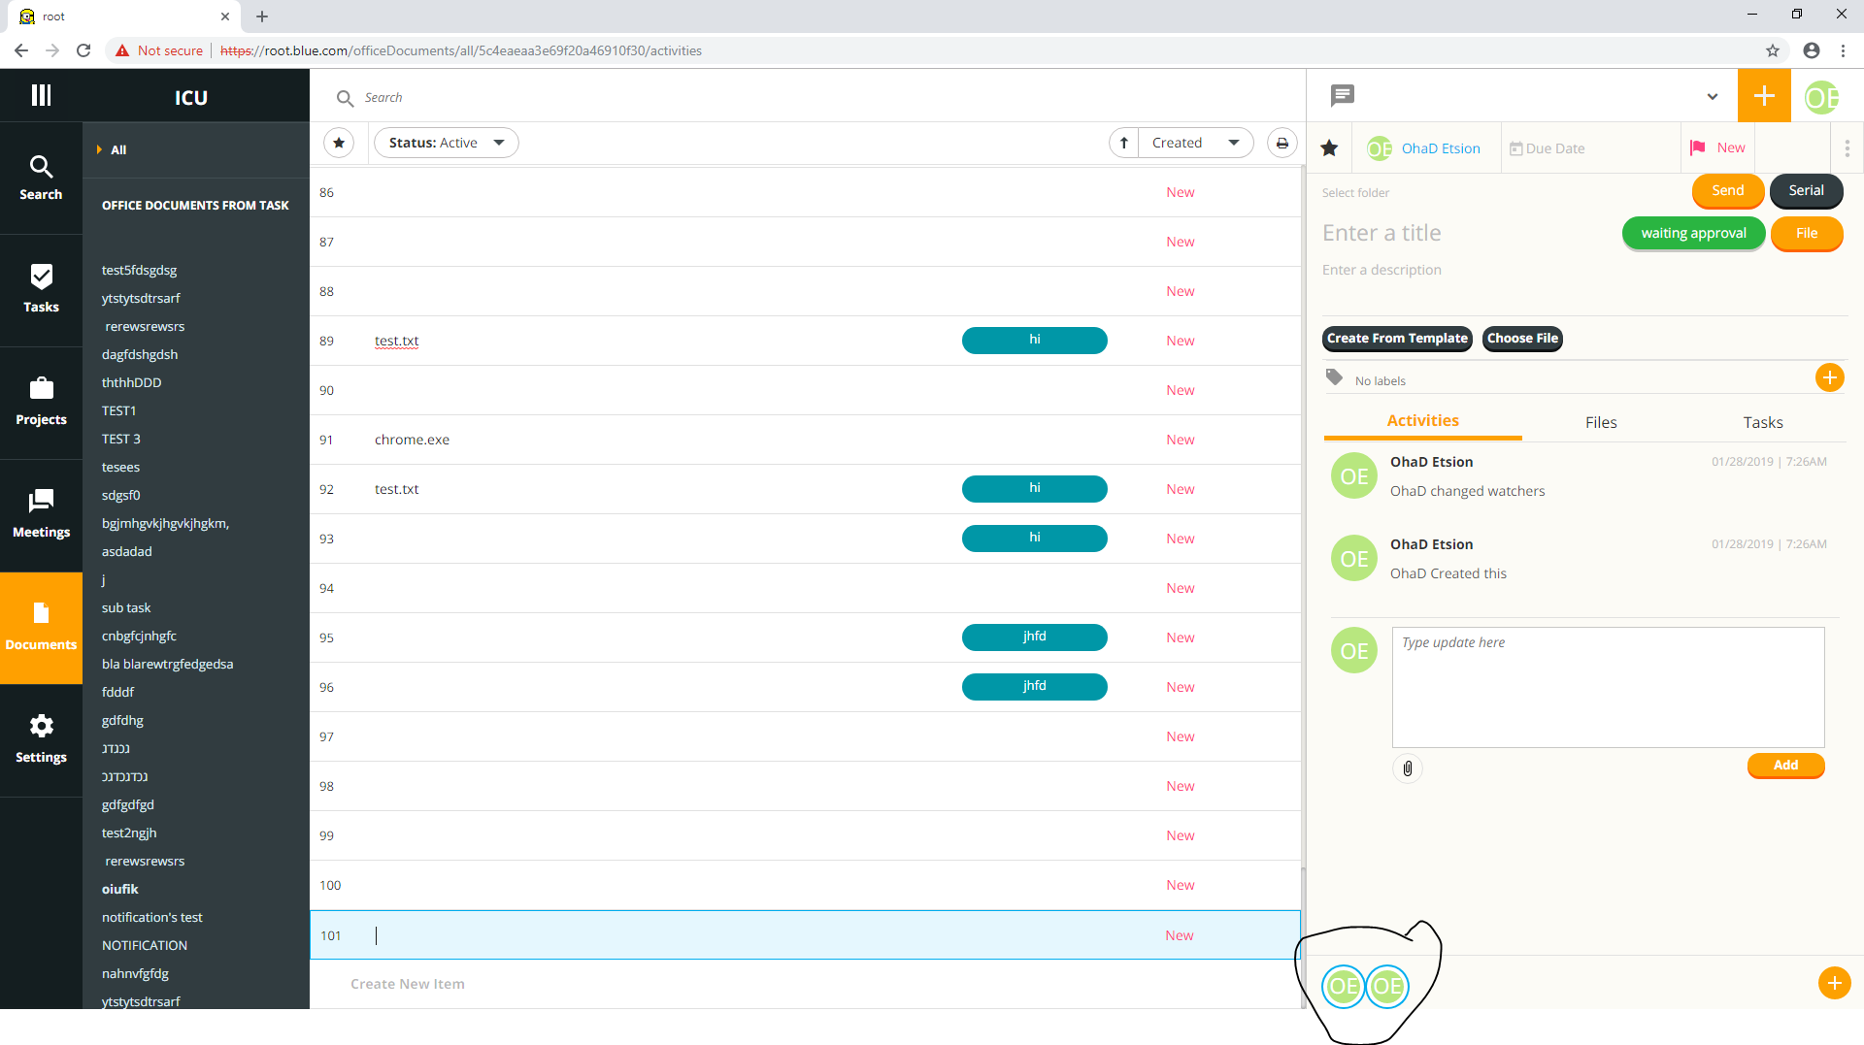The height and width of the screenshot is (1045, 1864).
Task: Open the chat messages icon in the top panel
Action: (1342, 95)
